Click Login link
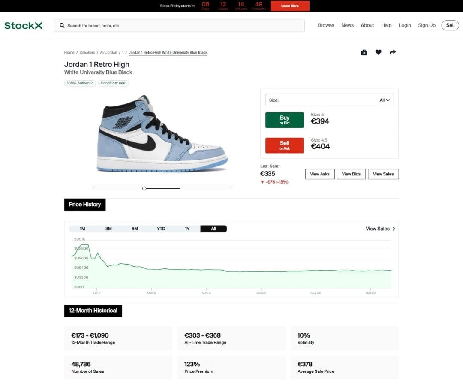The width and height of the screenshot is (463, 386). (405, 25)
